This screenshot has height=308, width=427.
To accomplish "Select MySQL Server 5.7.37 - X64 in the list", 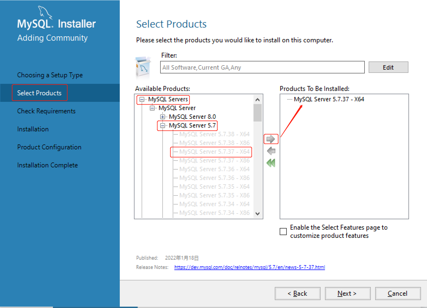I will click(x=214, y=152).
